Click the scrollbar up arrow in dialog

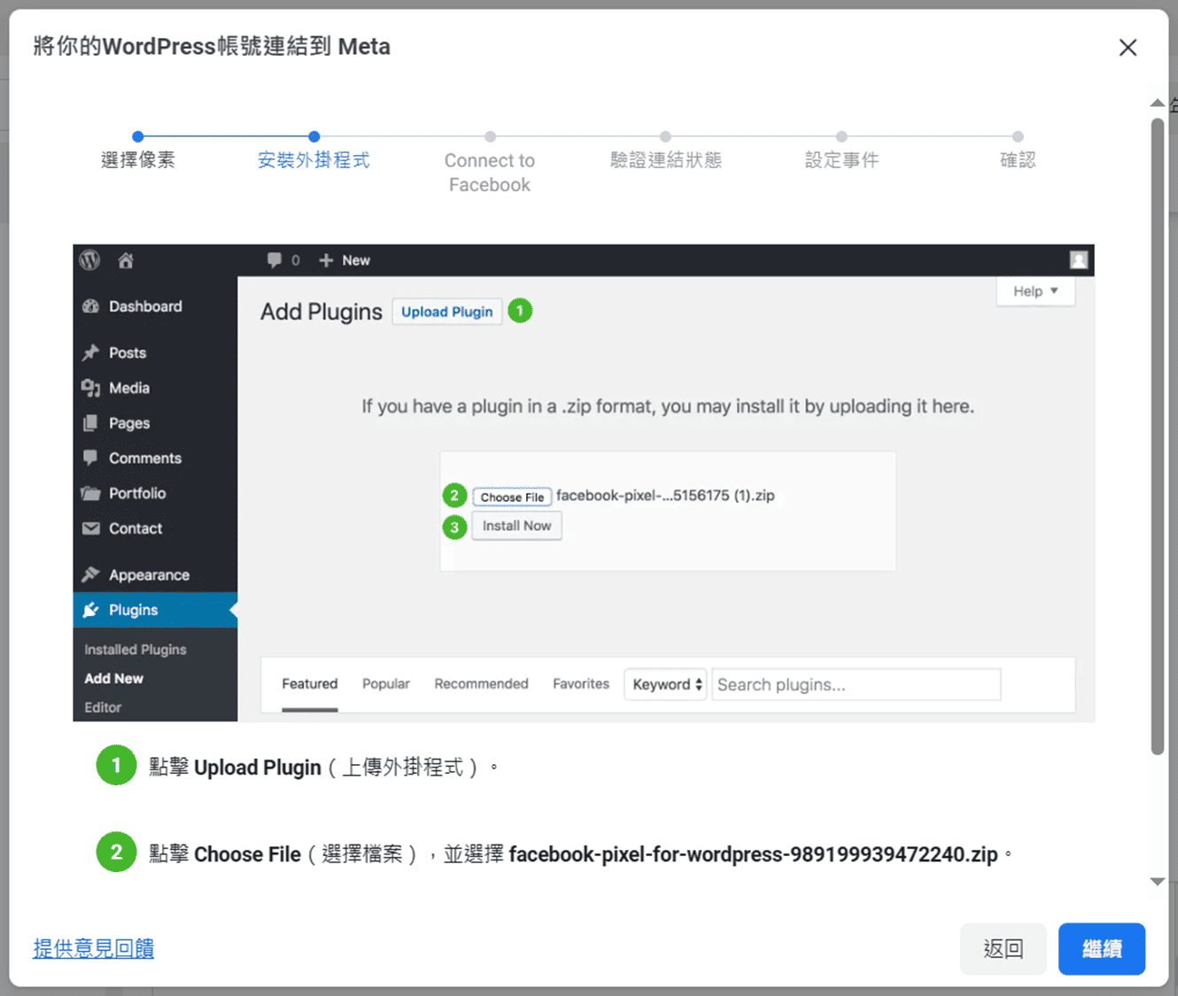pos(1157,104)
